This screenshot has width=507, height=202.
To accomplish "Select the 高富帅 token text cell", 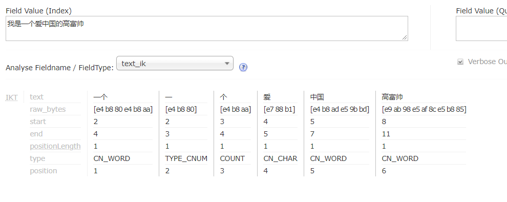I will pyautogui.click(x=392, y=97).
